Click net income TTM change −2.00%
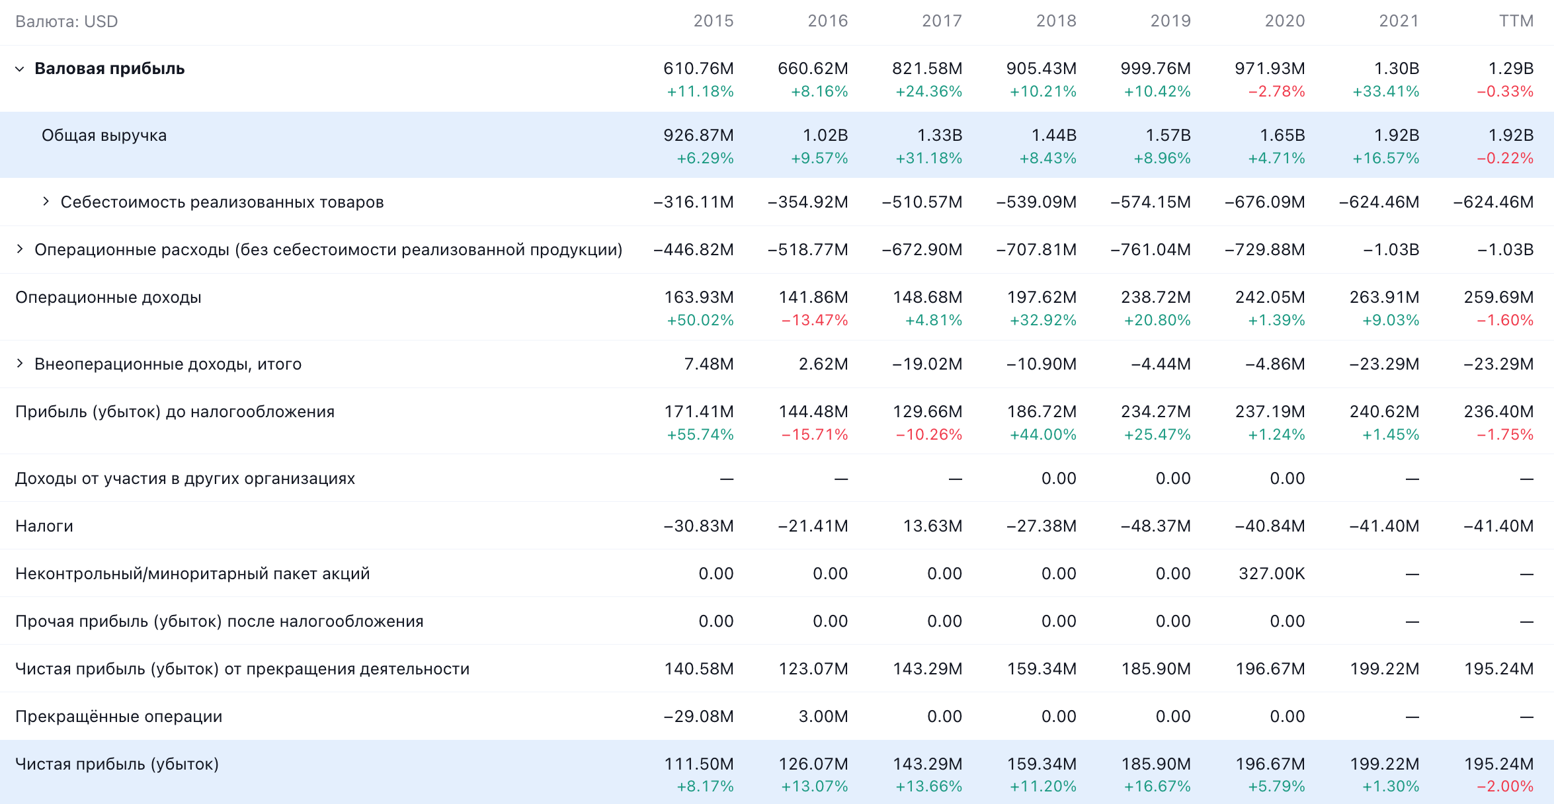The width and height of the screenshot is (1554, 804). click(1505, 787)
